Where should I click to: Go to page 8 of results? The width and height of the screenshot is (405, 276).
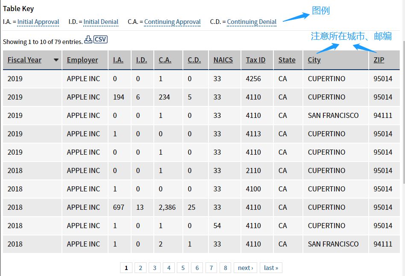226,268
